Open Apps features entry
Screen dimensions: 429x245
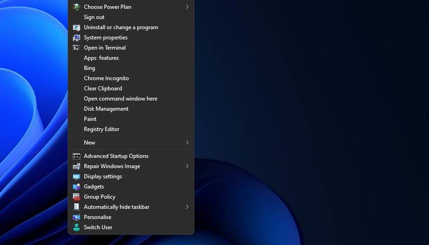pos(101,58)
